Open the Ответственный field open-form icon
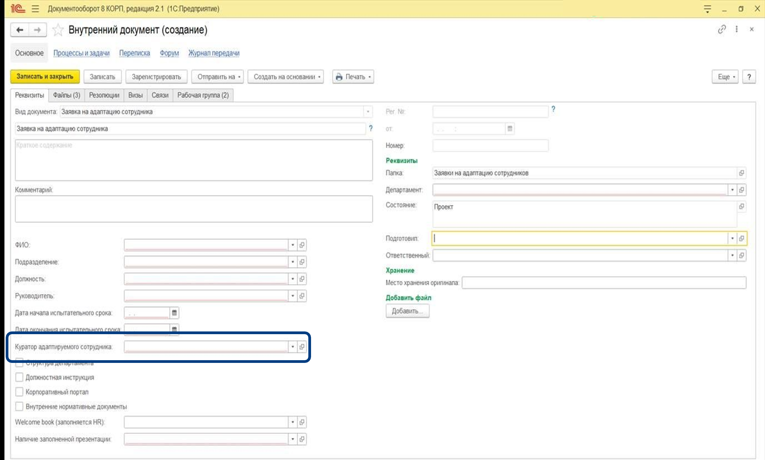The width and height of the screenshot is (765, 460). [x=741, y=255]
